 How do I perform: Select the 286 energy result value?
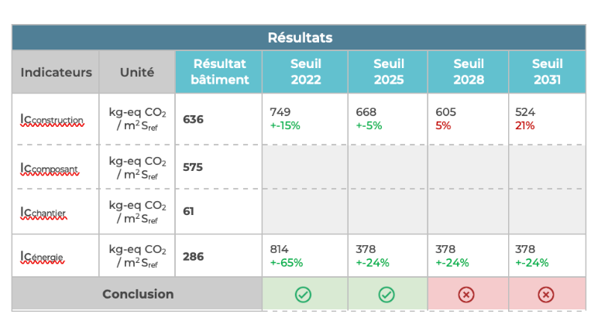click(193, 256)
